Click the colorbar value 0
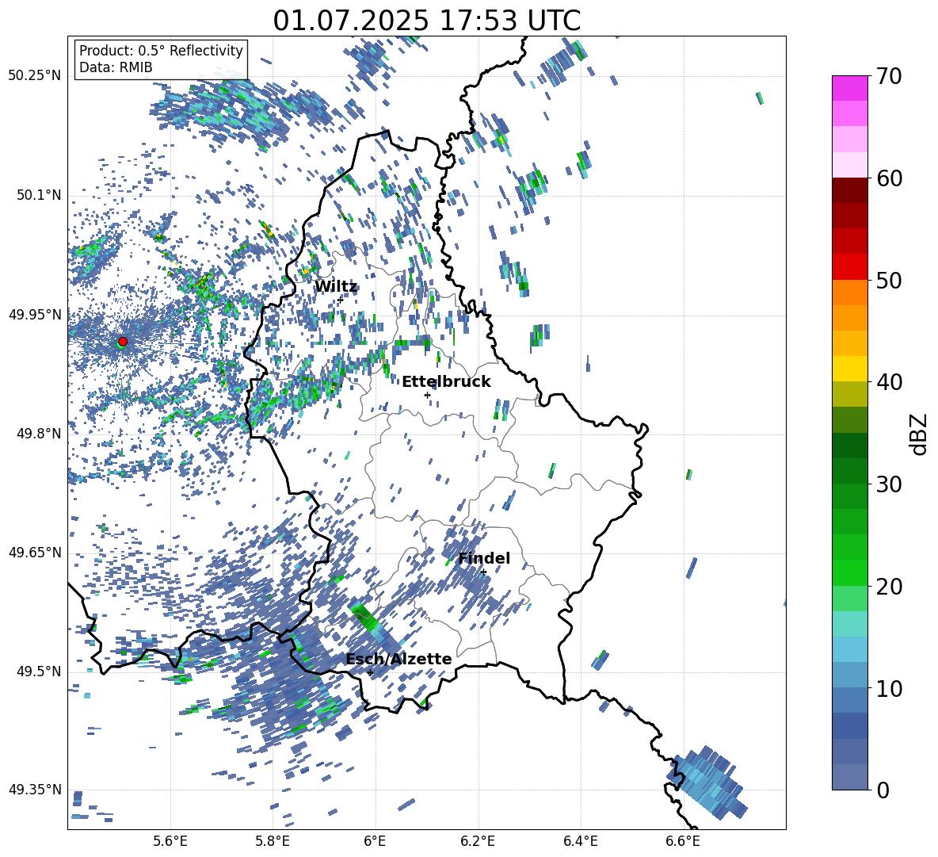 coord(883,790)
